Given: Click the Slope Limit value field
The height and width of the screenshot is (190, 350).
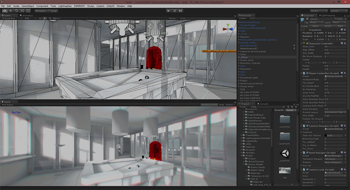Looking at the screenshot, I should [x=335, y=47].
